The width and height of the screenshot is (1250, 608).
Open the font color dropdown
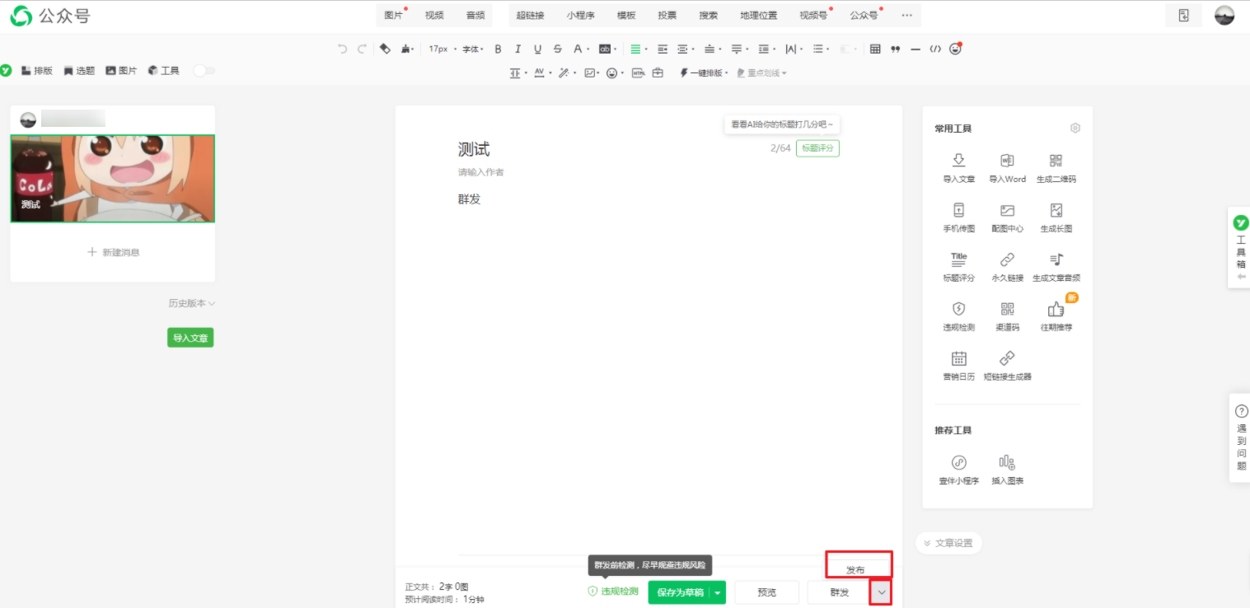coord(581,49)
